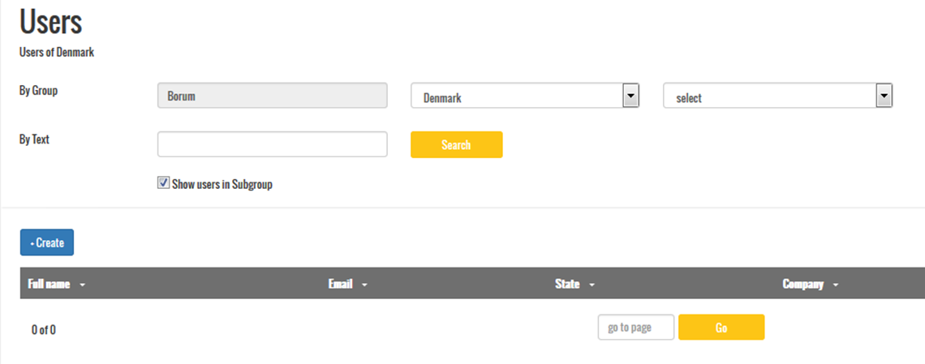Focus the By Text search field
The width and height of the screenshot is (925, 364).
[x=272, y=144]
